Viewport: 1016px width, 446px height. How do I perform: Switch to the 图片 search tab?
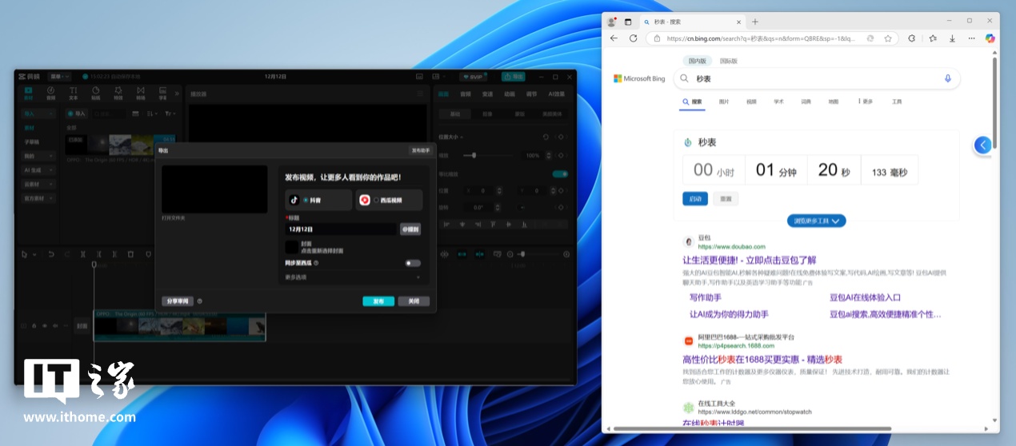click(724, 102)
